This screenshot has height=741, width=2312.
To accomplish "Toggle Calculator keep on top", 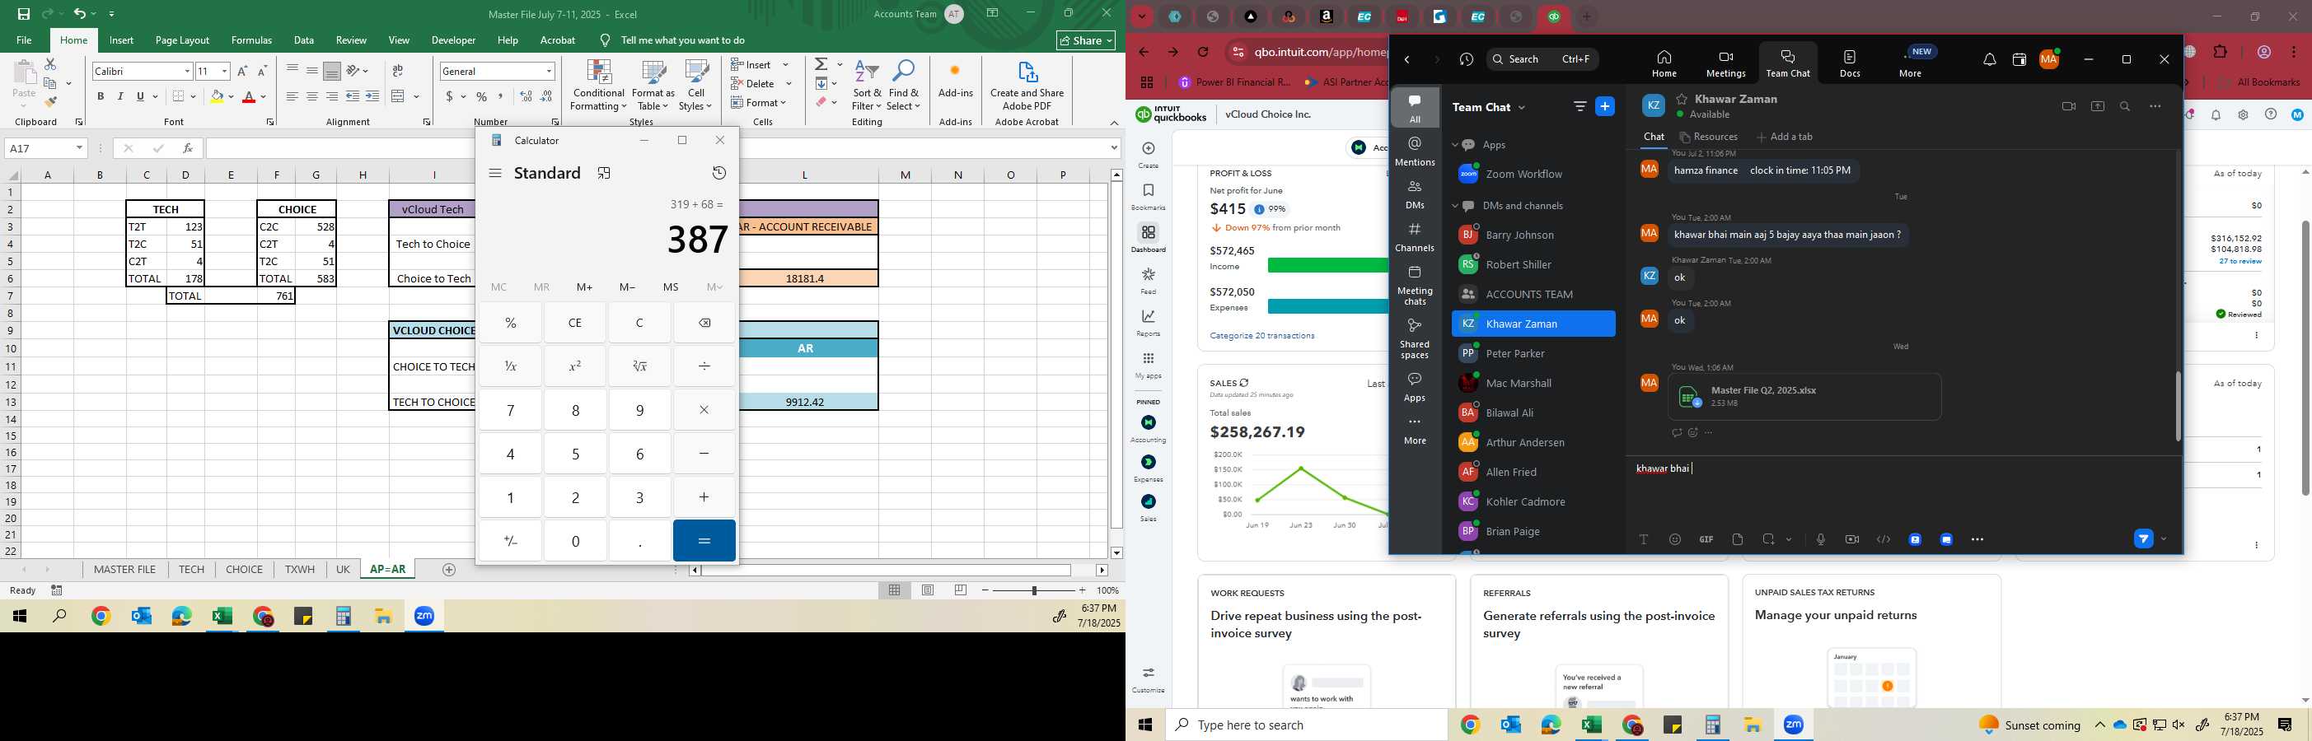I will click(604, 173).
